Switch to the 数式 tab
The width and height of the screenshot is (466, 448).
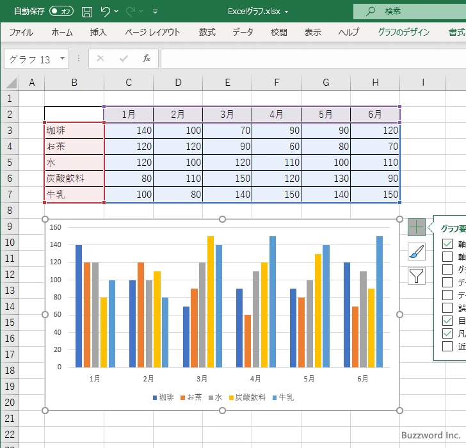[x=207, y=32]
